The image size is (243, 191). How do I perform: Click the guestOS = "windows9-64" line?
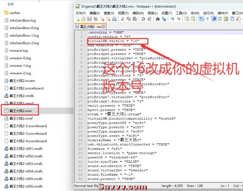pyautogui.click(x=112, y=157)
